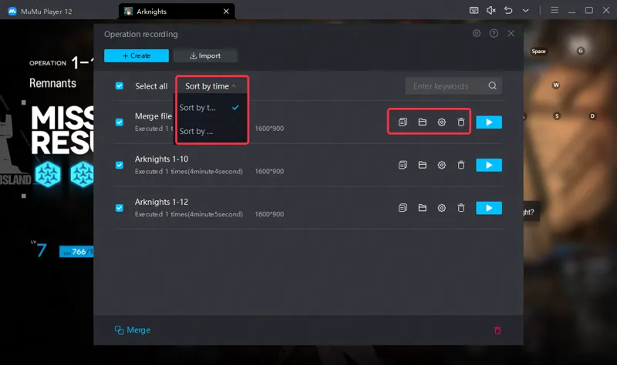Open the hamburger menu in title bar
This screenshot has width=617, height=365.
555,10
